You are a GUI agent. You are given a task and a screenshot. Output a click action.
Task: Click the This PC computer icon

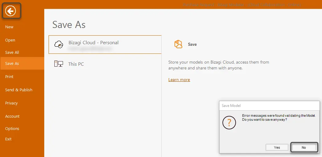pos(58,64)
